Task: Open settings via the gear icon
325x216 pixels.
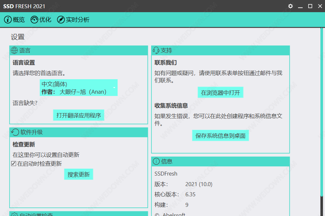Action: point(290,6)
